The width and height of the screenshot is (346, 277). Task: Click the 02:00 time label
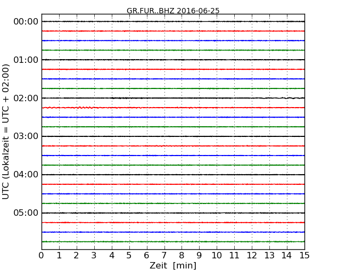[26, 98]
